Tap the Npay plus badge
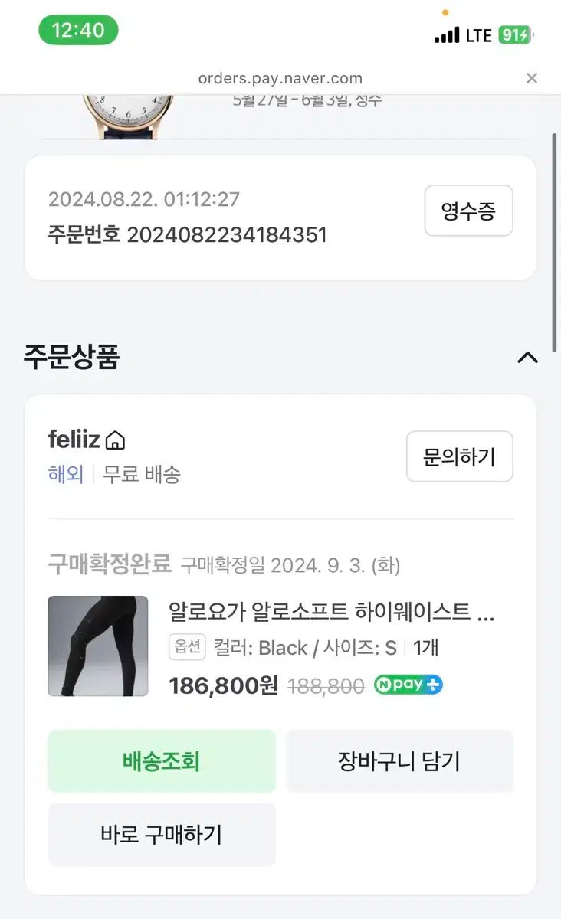561x919 pixels. [x=408, y=685]
